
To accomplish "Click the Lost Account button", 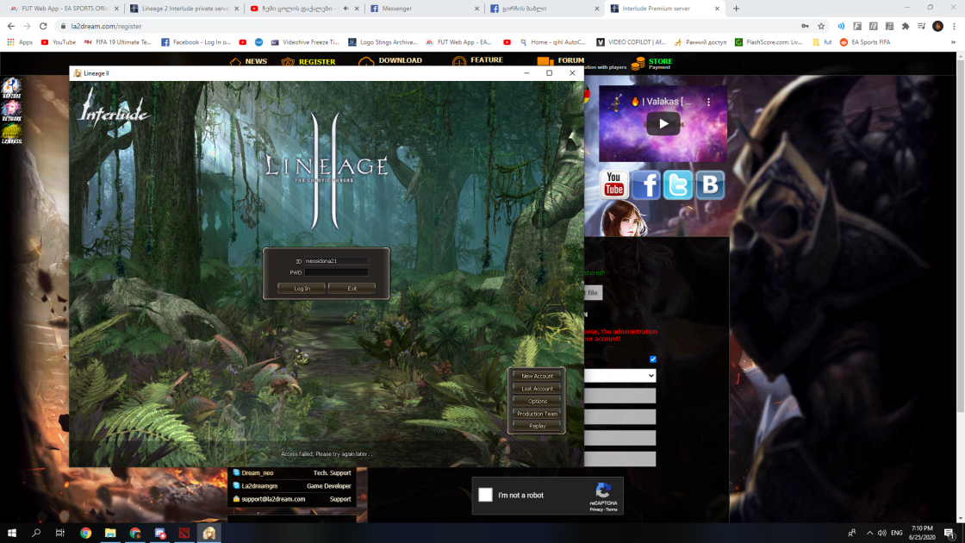I will click(537, 389).
